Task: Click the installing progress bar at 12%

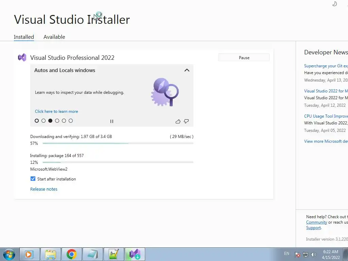Action: [x=118, y=162]
